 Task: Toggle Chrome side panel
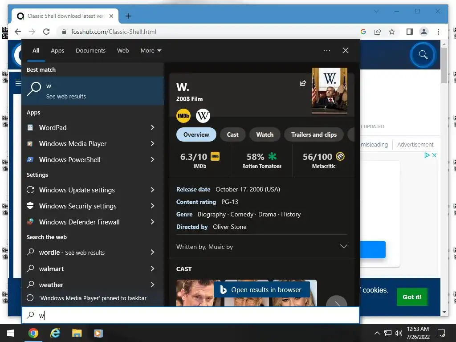pyautogui.click(x=410, y=32)
